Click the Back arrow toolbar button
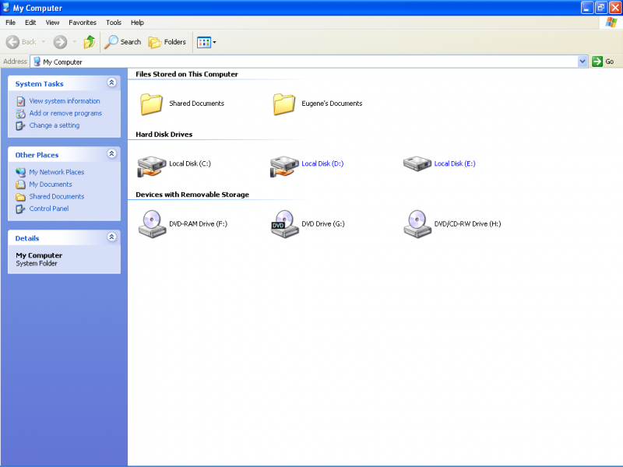 coord(21,42)
